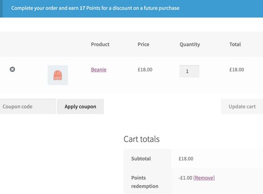Select the Total column header

click(235, 44)
